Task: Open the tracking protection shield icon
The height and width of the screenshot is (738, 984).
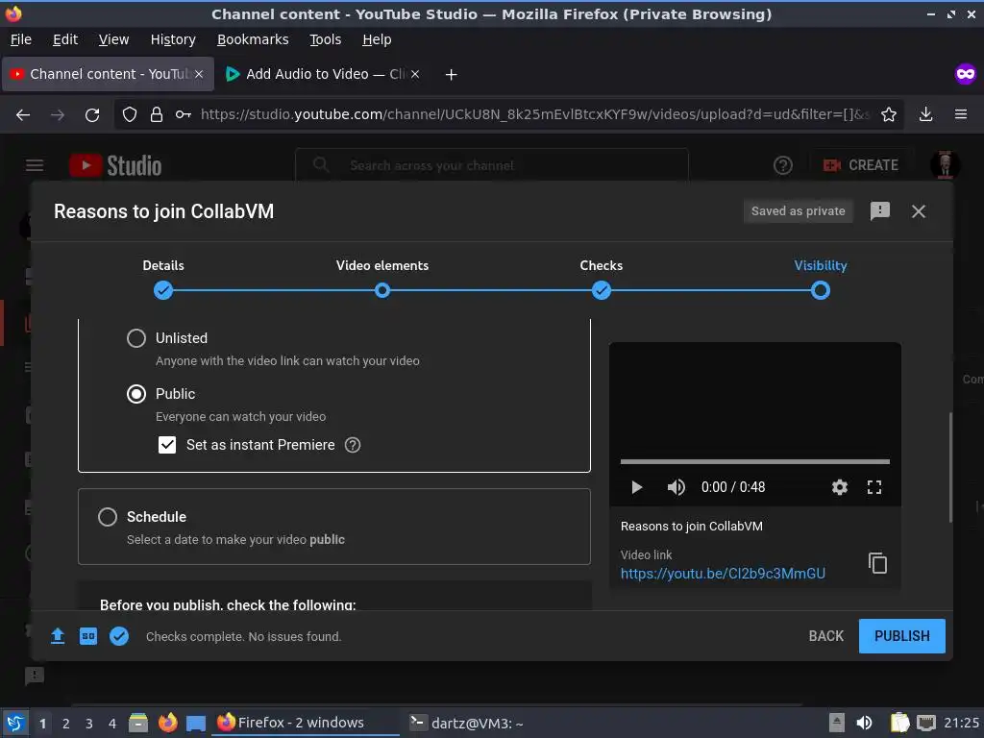Action: pos(130,115)
